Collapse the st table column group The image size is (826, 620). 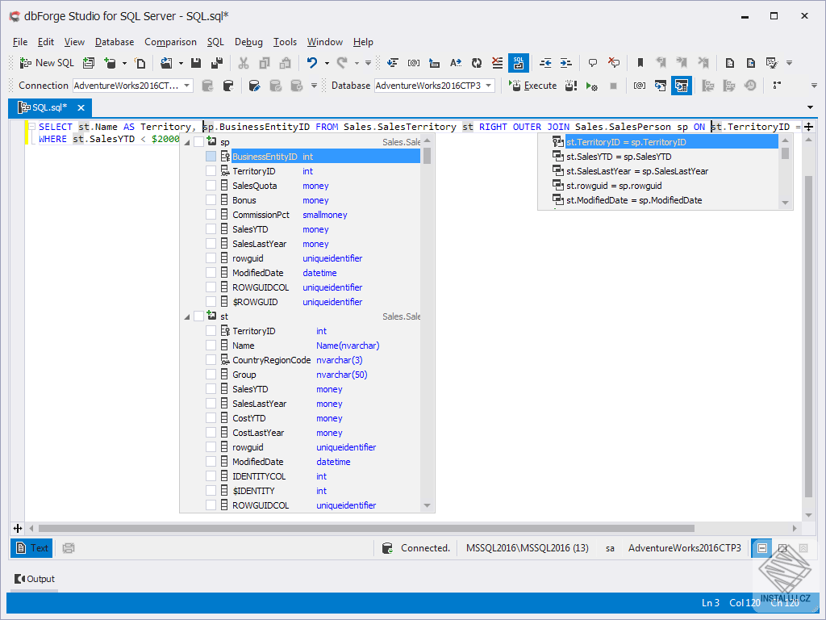(x=186, y=316)
